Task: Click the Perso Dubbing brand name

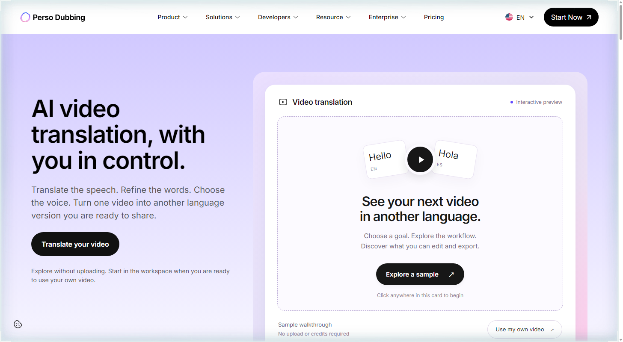Action: [x=59, y=18]
